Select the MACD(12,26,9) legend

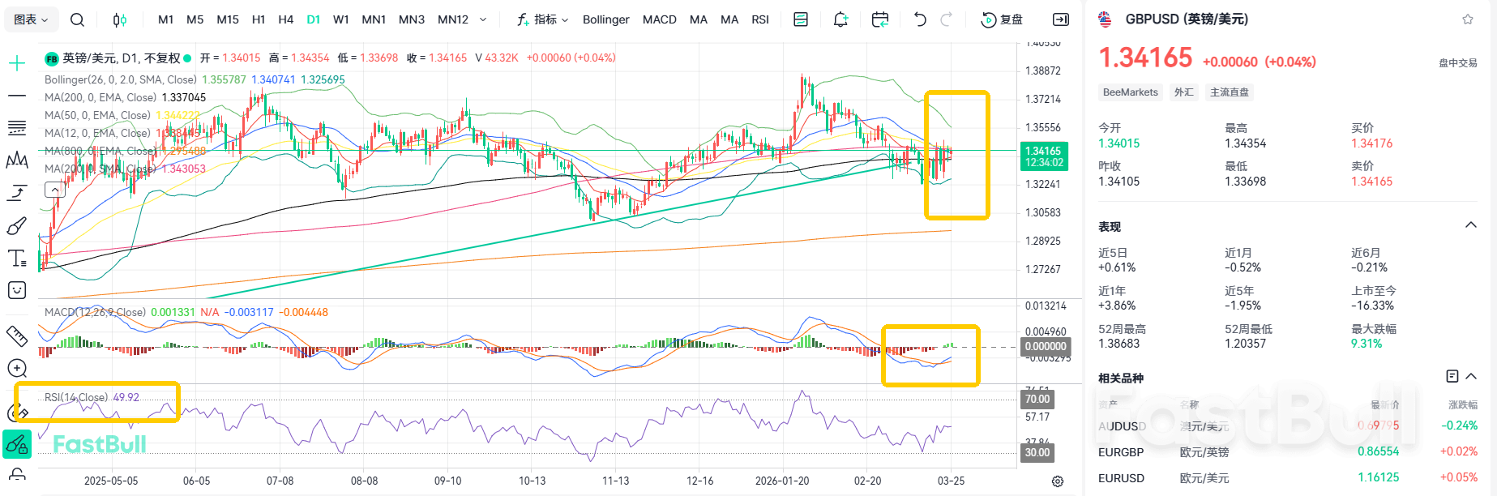(x=95, y=312)
